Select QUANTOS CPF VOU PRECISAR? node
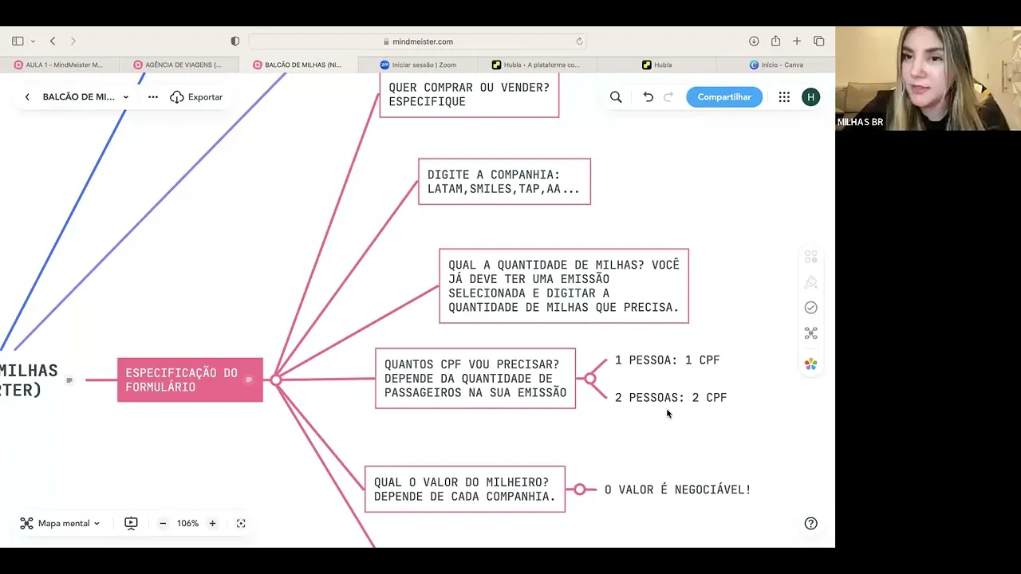The width and height of the screenshot is (1021, 574). point(475,379)
